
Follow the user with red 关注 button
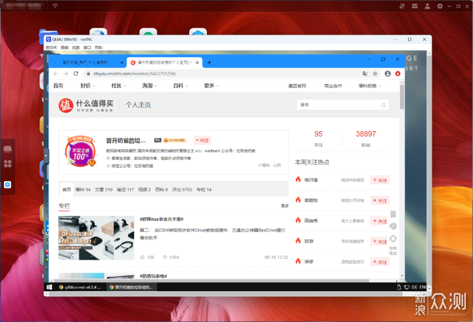(203, 140)
